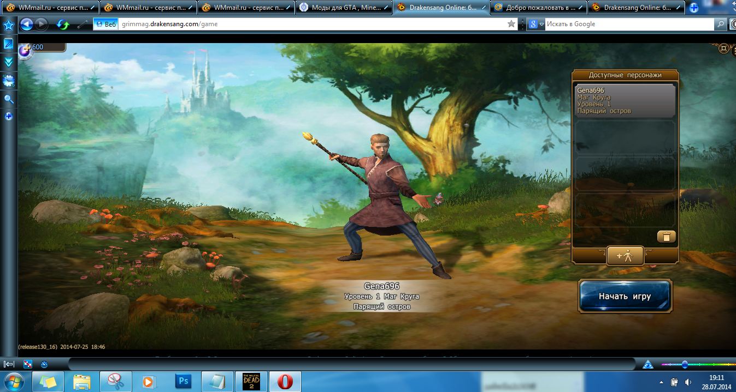Open Windows Explorer from the taskbar
736x392 pixels.
(x=82, y=382)
